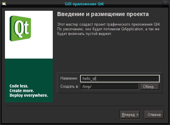The width and height of the screenshot is (170, 125).
Task: Close the GUI приложение Qt4 wizard window
Action: click(165, 2)
